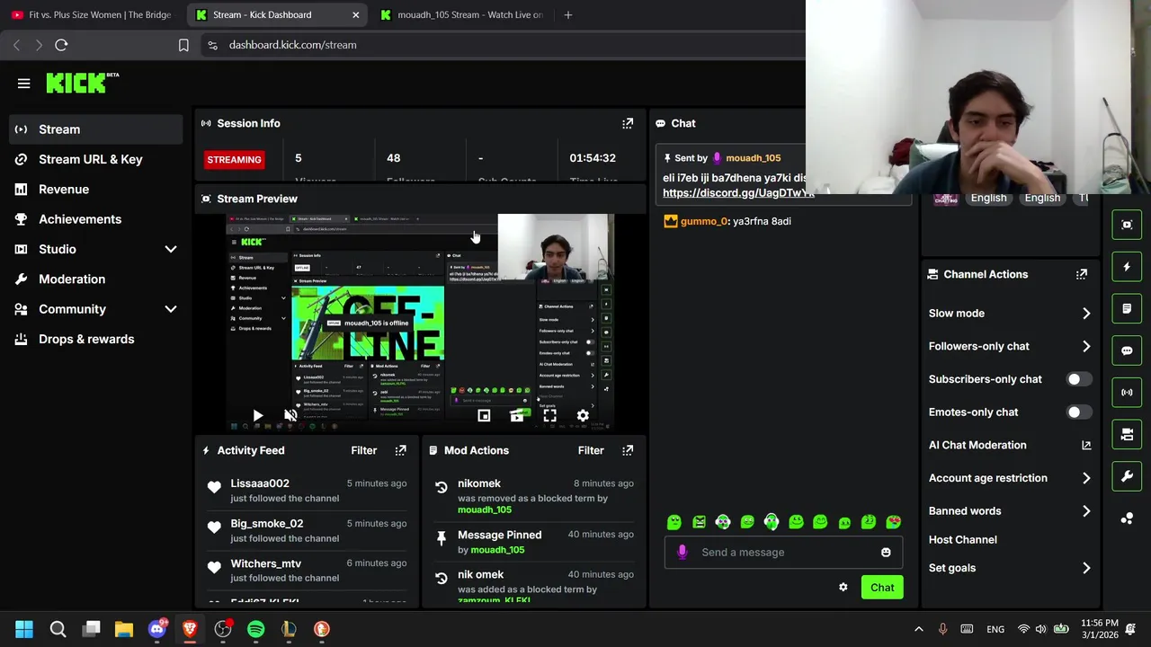Screen dimensions: 1151x647
Task: Click the layout panel icon in right rail
Action: (1127, 434)
